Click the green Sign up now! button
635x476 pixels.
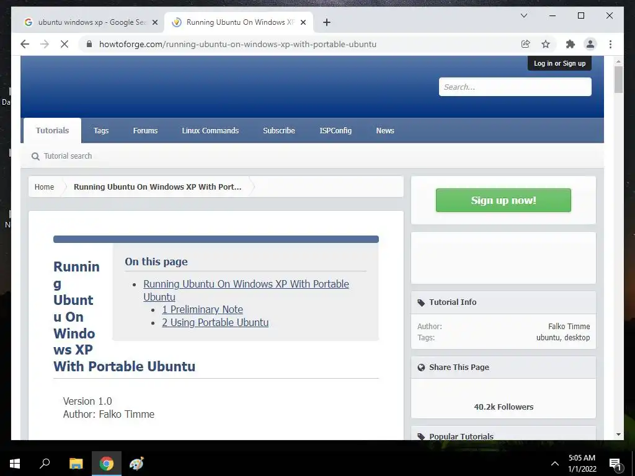[503, 200]
